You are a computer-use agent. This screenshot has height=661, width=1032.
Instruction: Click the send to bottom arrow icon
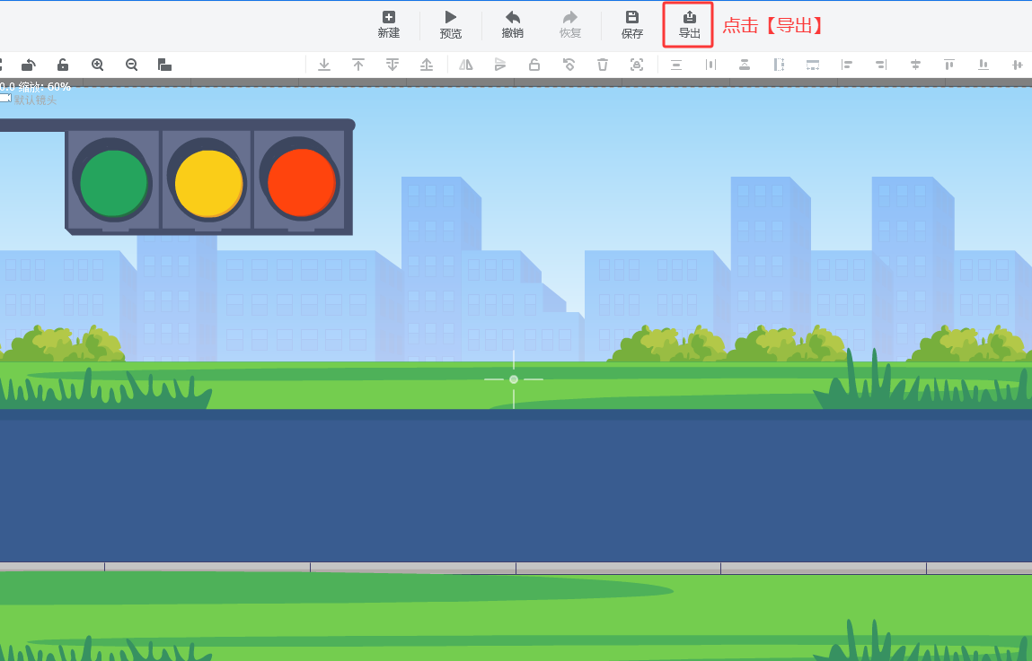[x=324, y=65]
